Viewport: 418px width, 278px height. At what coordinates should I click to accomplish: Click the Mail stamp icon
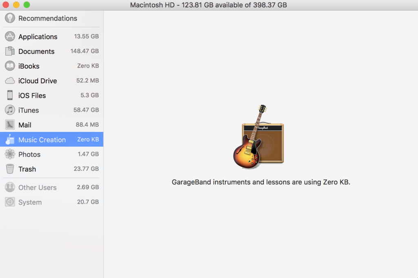point(10,125)
